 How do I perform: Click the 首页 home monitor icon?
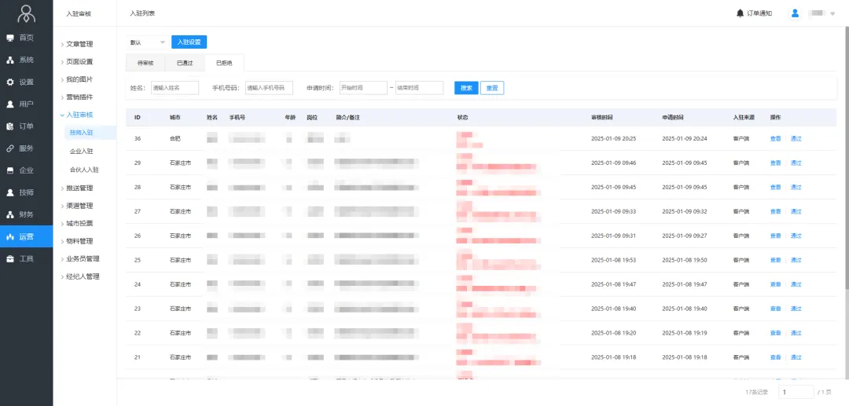pyautogui.click(x=10, y=38)
